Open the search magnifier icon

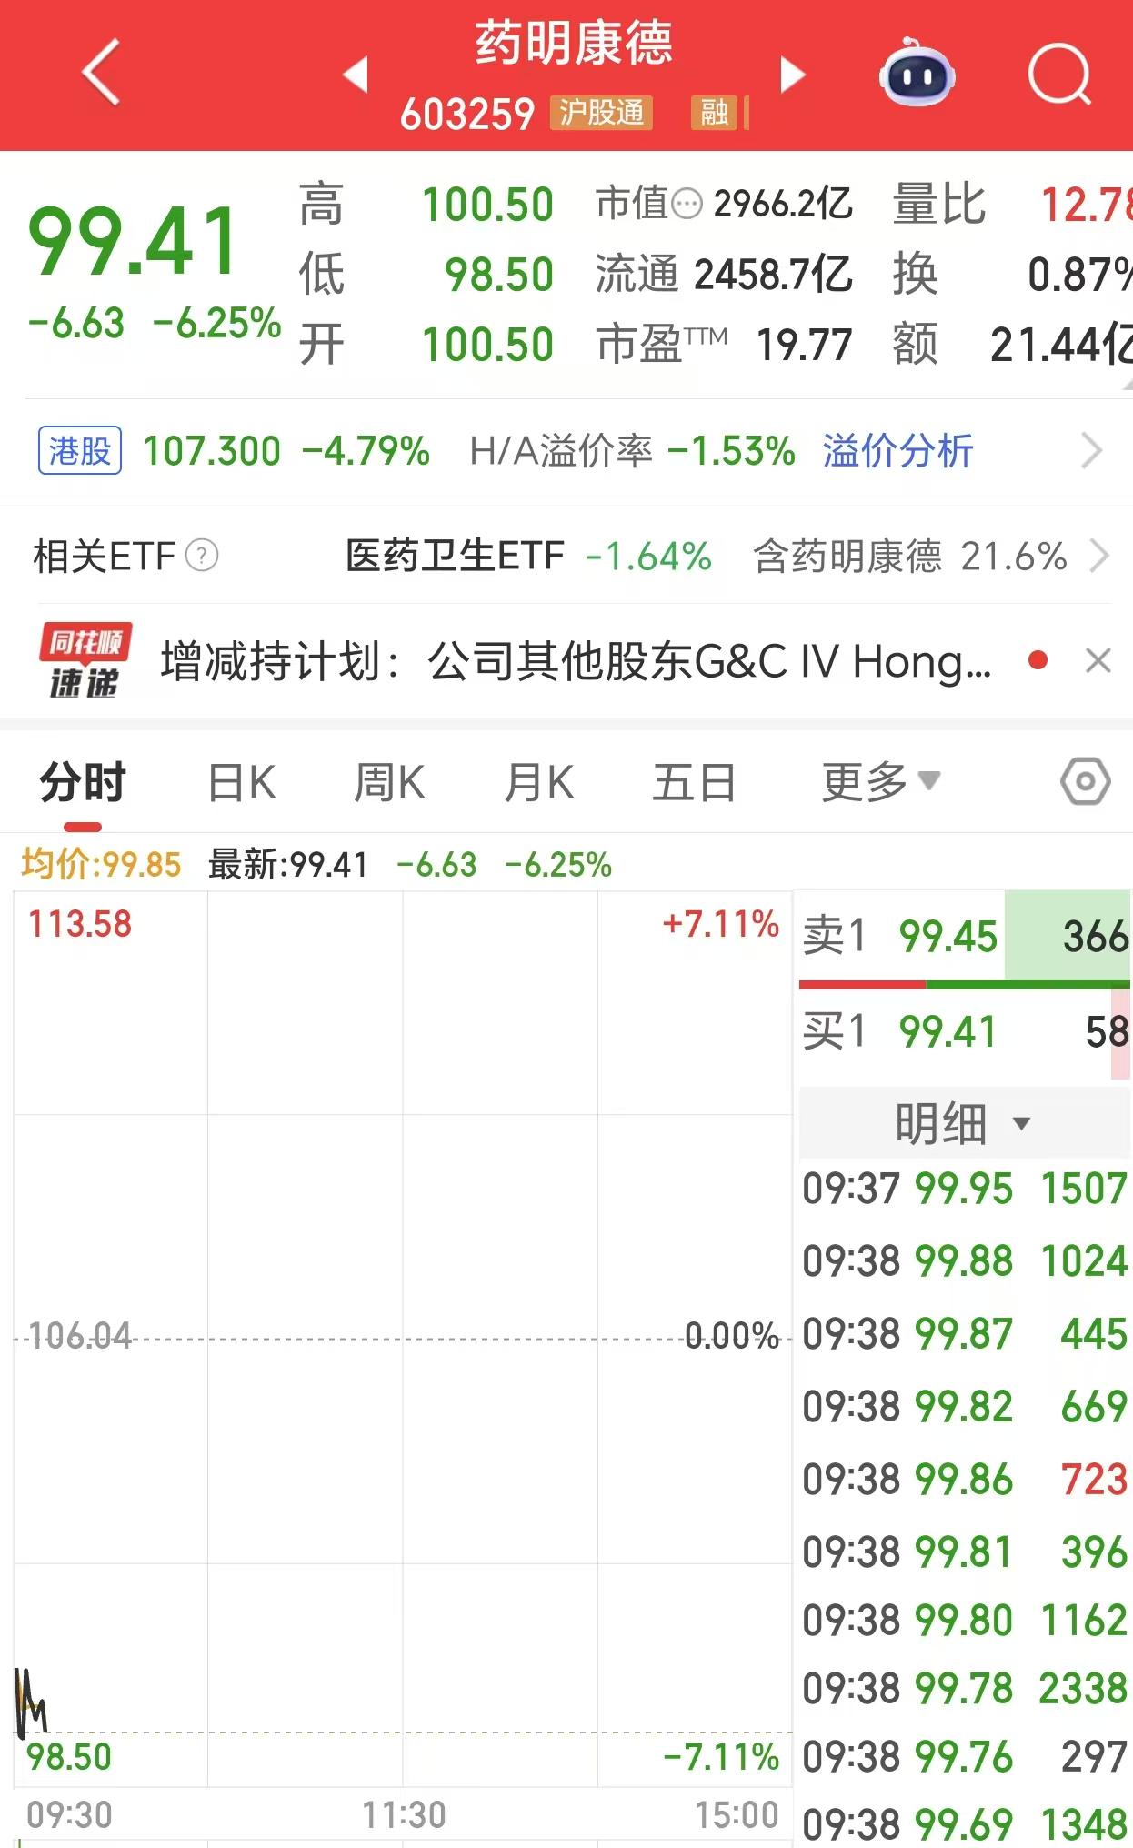click(1058, 75)
